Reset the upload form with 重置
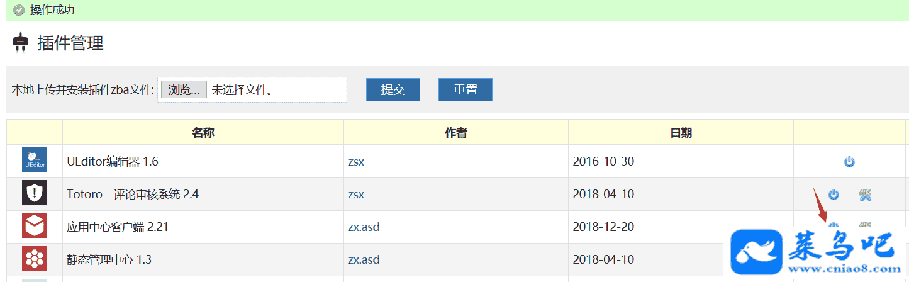Screen dimensions: 909x282 tap(466, 89)
